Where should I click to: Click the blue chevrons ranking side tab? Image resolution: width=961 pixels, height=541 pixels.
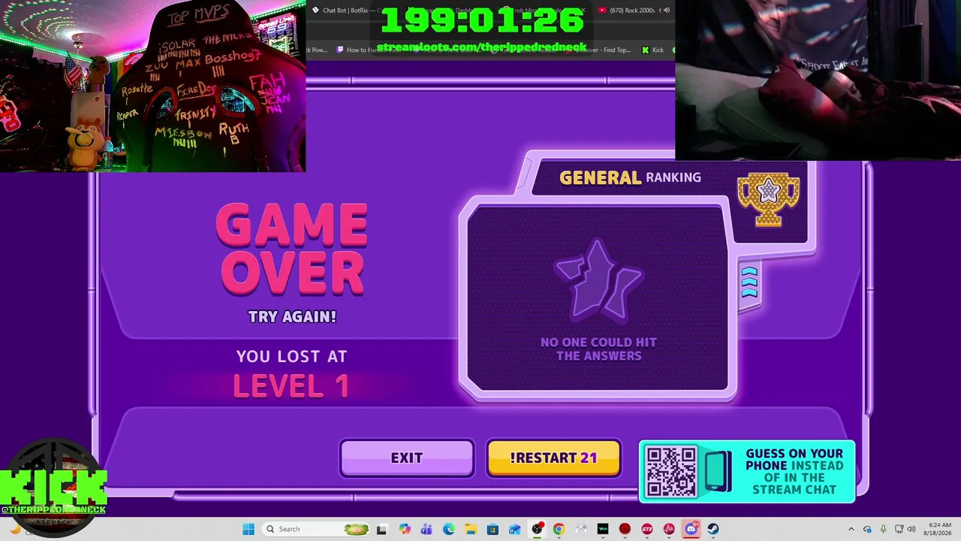(x=749, y=283)
